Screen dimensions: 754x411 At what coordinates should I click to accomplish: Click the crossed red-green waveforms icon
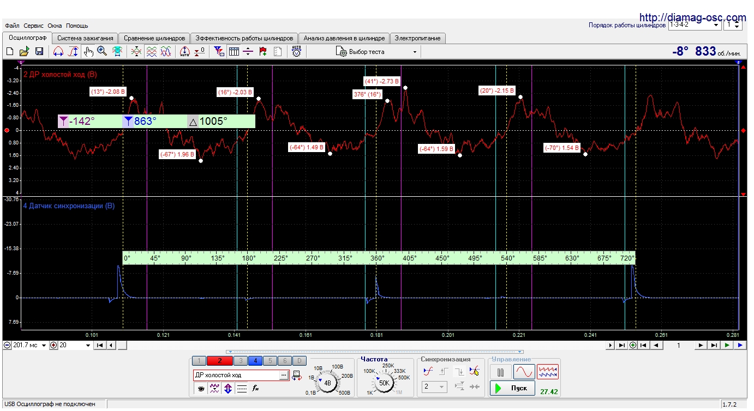136,51
